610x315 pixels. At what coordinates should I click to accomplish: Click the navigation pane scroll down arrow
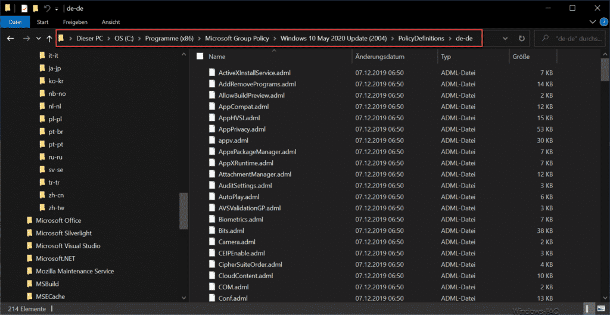pos(184,297)
